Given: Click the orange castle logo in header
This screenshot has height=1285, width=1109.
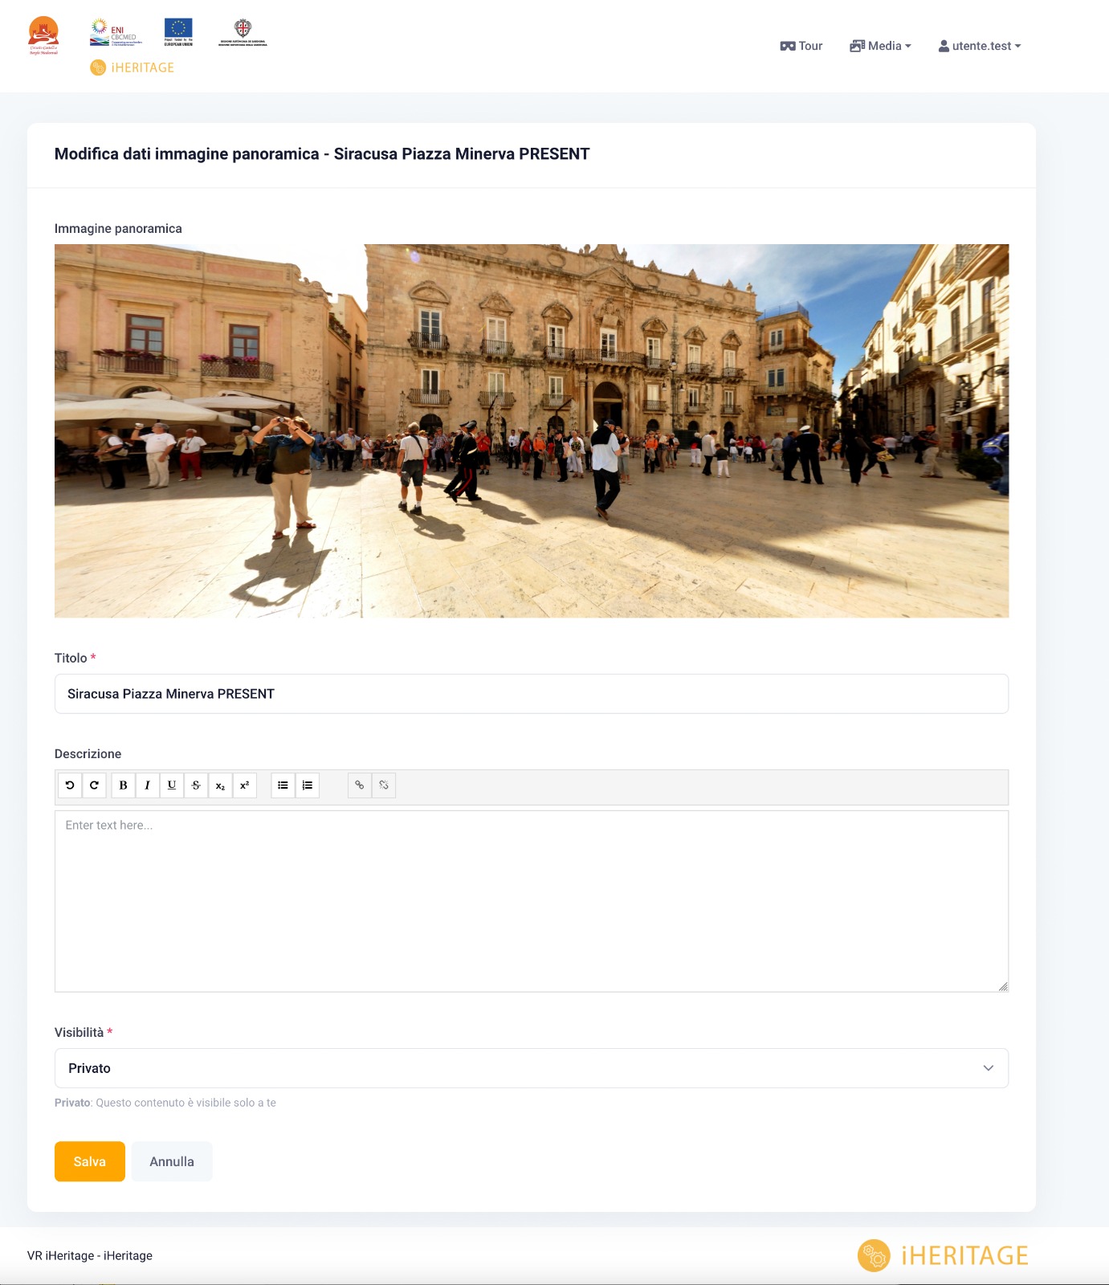Looking at the screenshot, I should pos(43,35).
